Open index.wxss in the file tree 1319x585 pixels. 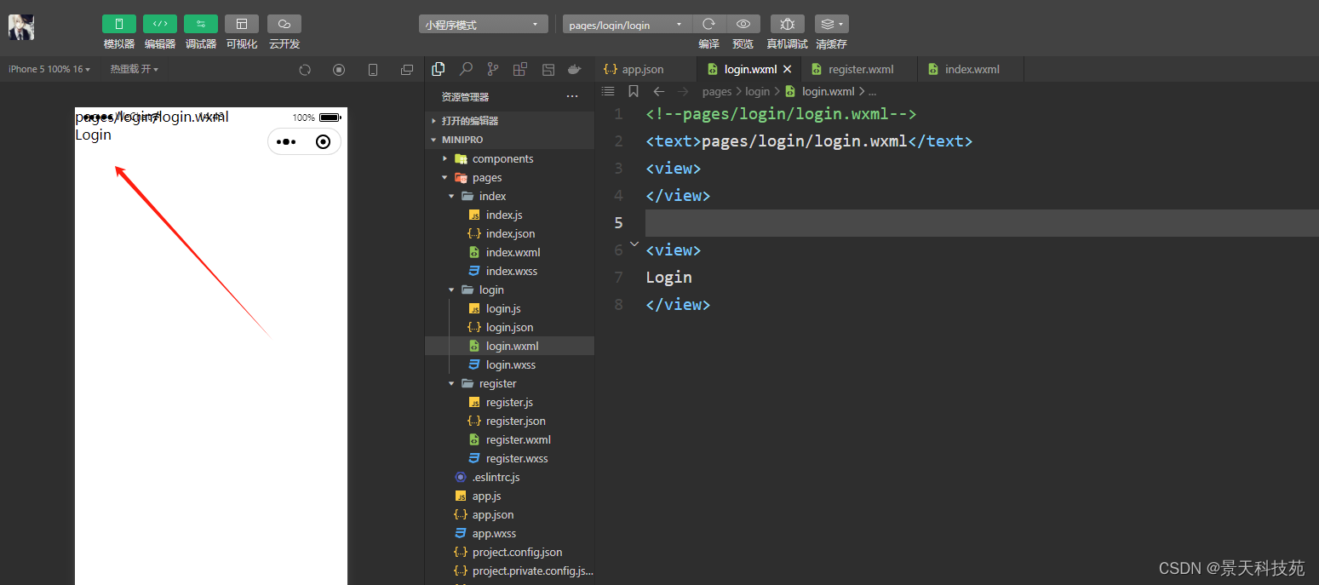(x=509, y=271)
